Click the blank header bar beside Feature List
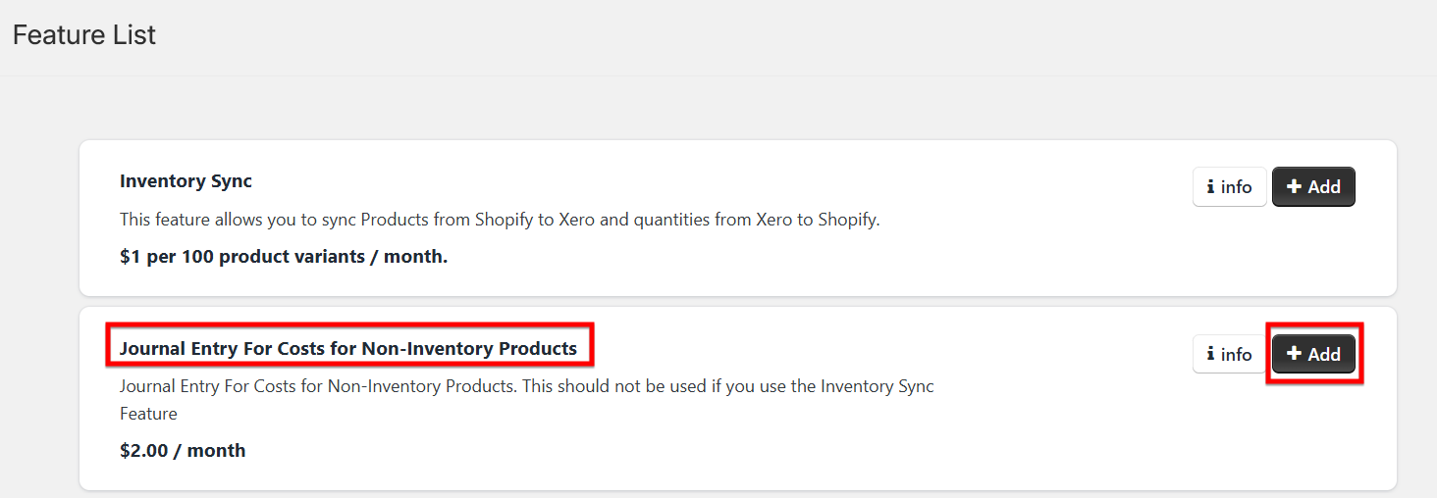The width and height of the screenshot is (1437, 498). pyautogui.click(x=785, y=37)
